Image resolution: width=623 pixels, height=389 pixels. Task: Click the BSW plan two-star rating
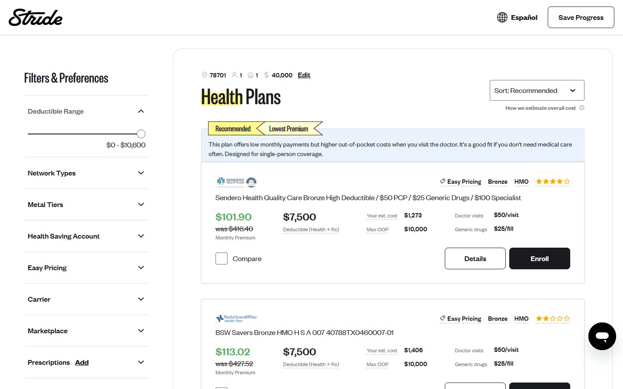pyautogui.click(x=553, y=319)
